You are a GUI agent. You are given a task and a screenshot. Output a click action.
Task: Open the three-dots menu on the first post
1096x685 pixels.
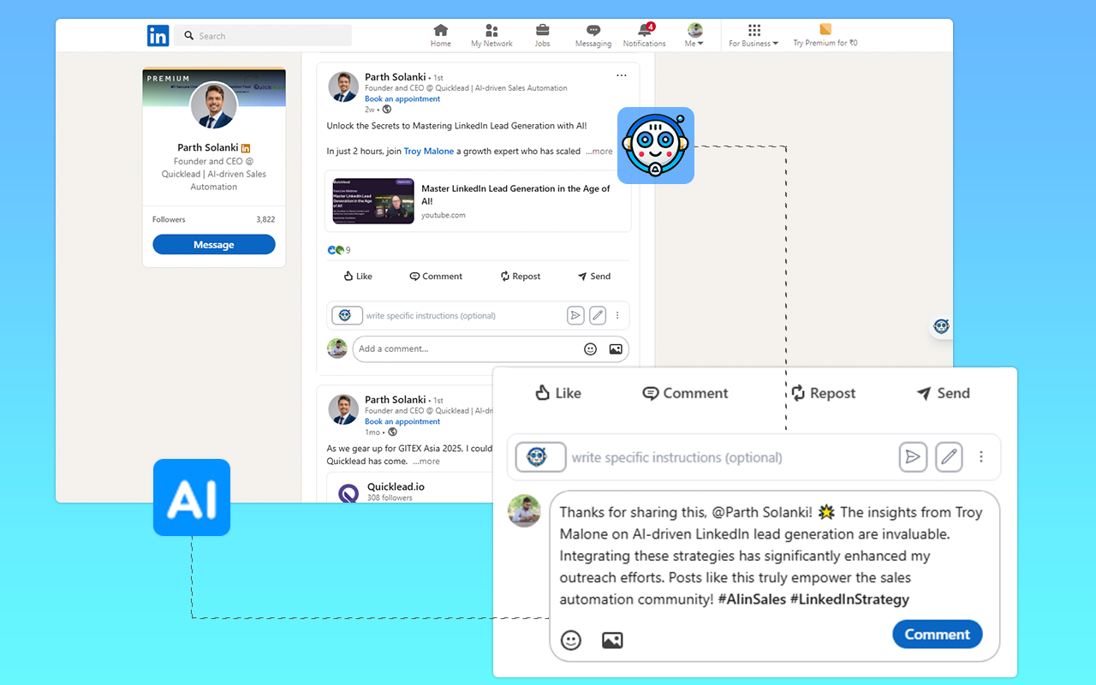tap(622, 75)
